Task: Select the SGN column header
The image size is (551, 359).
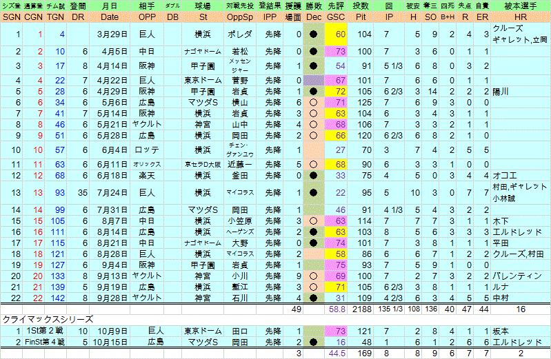Action: tap(12, 17)
